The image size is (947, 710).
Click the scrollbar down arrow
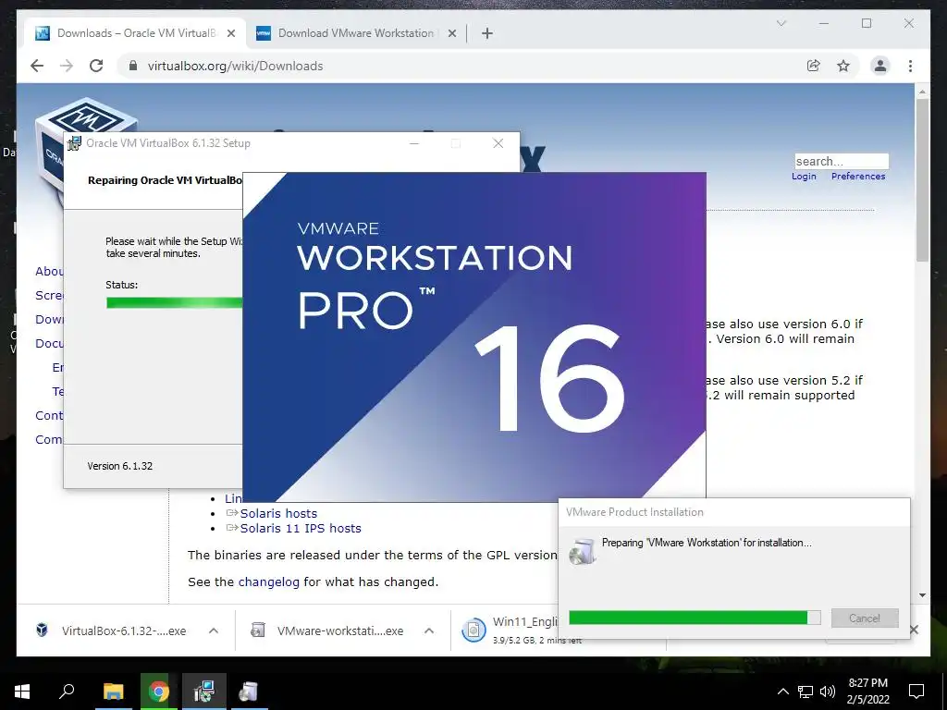coord(922,595)
